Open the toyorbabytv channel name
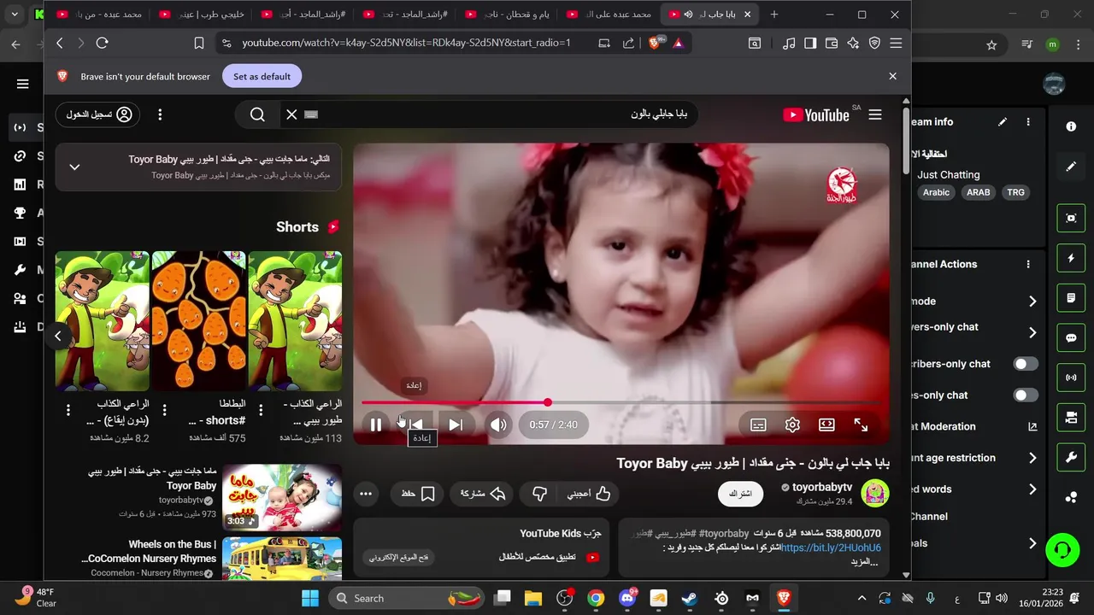Screen dimensions: 1094x615 tap(822, 487)
